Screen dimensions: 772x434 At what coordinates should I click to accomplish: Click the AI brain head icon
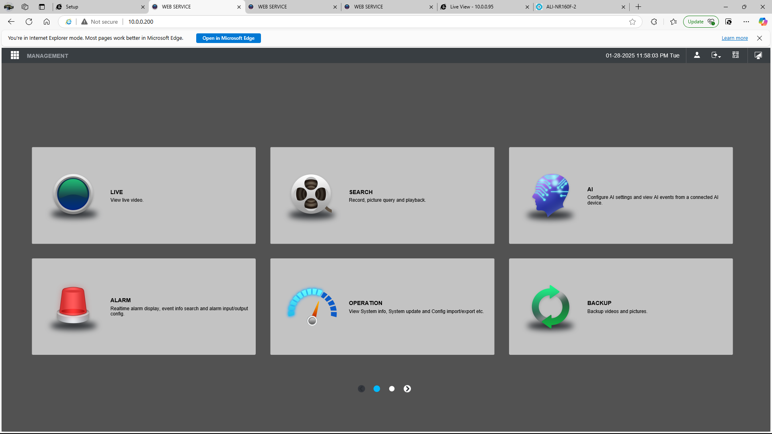click(x=550, y=194)
